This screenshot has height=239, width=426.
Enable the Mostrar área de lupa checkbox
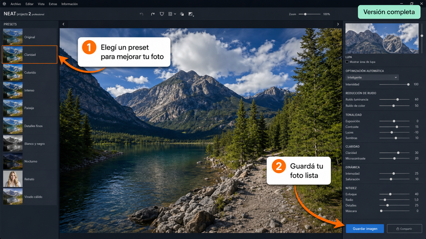347,62
